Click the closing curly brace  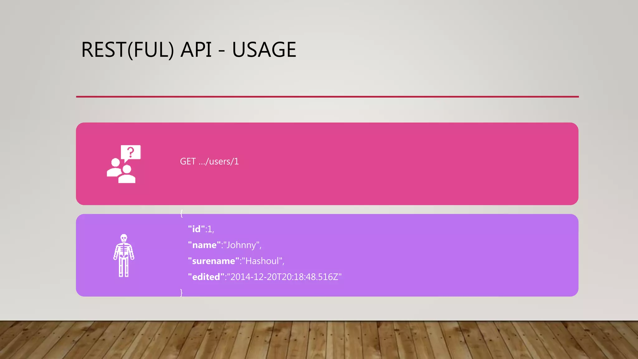pos(182,293)
